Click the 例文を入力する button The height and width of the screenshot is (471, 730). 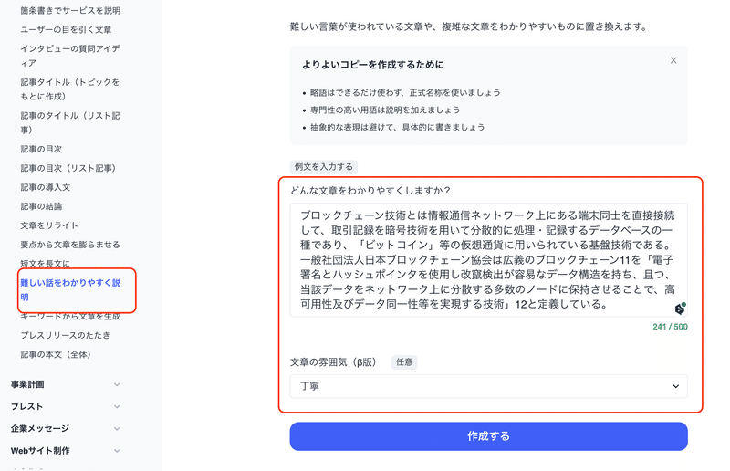coord(324,167)
